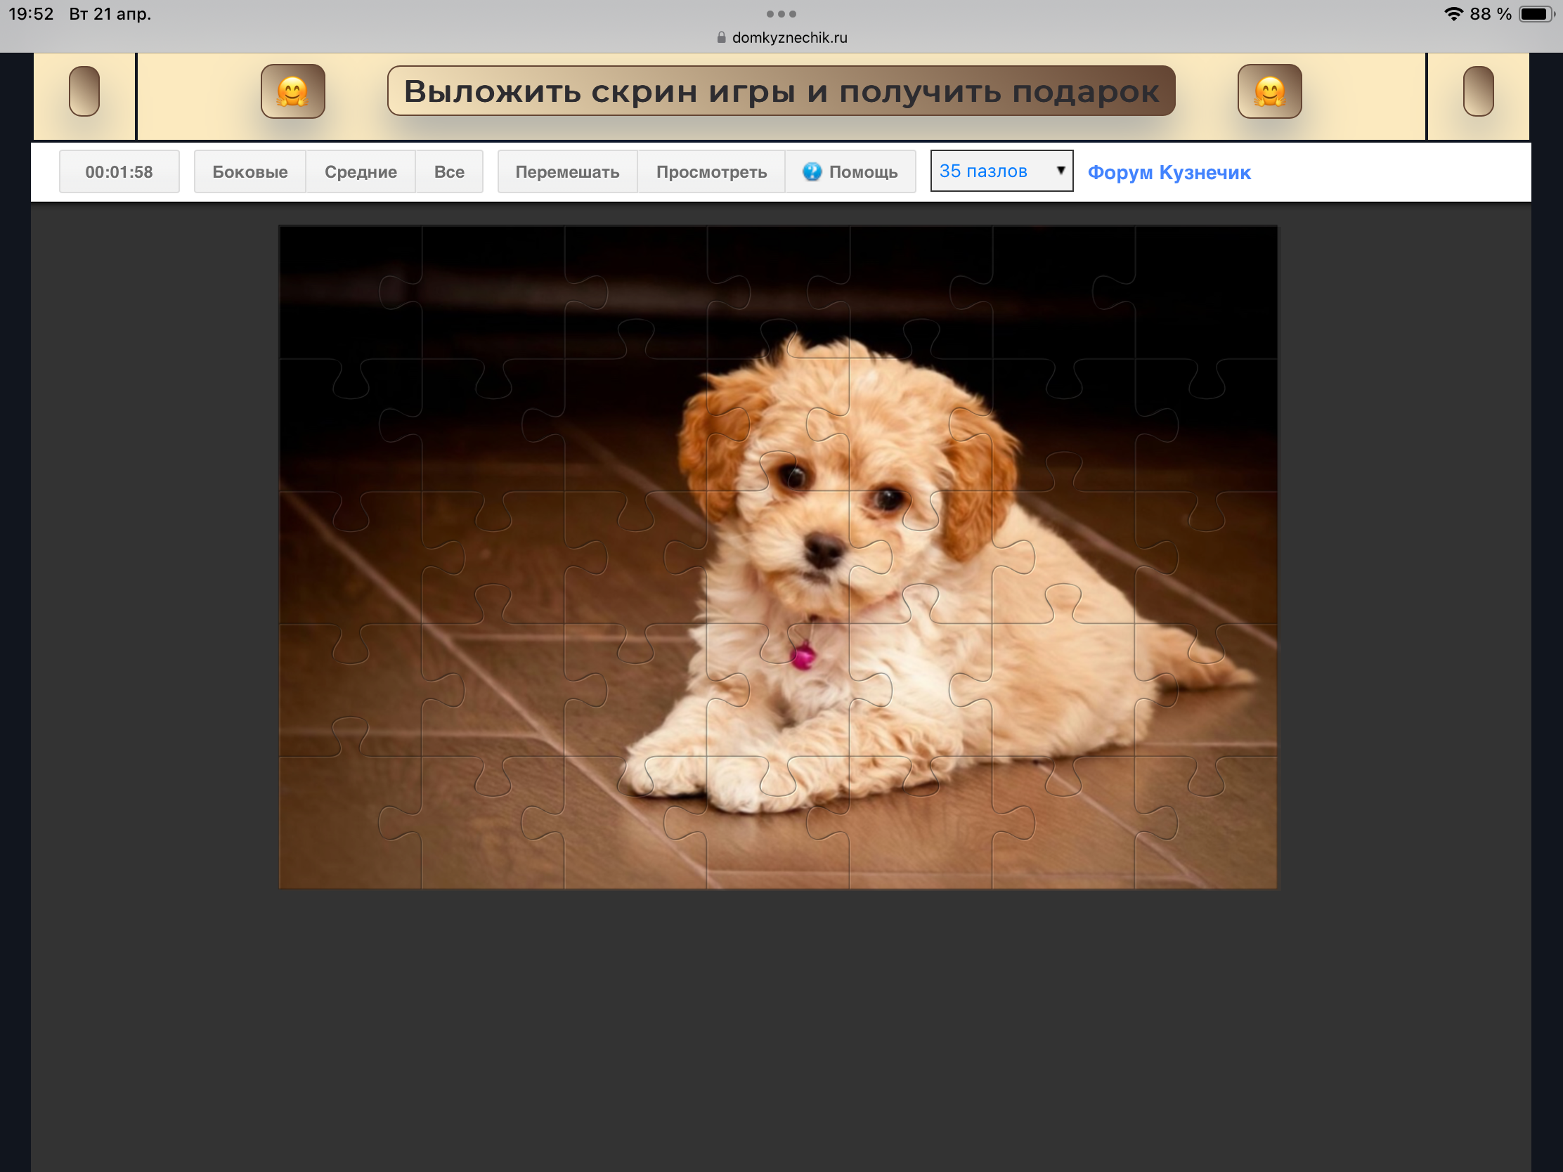Show only Боковые edge pieces

249,171
